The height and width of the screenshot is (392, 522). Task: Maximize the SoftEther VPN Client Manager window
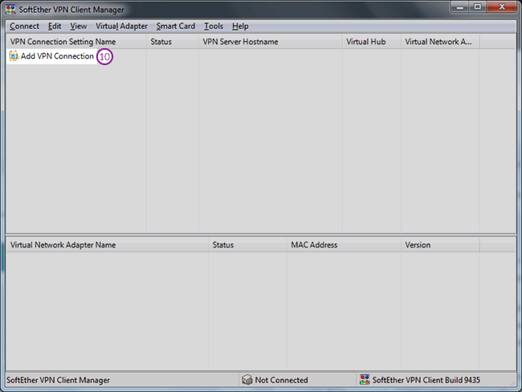(x=478, y=7)
